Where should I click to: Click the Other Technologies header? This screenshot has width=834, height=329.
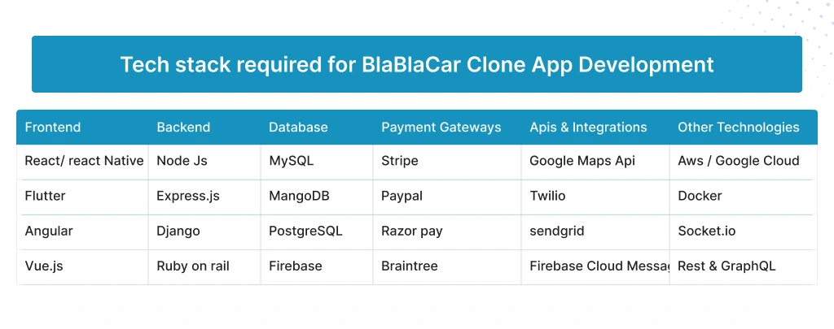[x=738, y=128]
